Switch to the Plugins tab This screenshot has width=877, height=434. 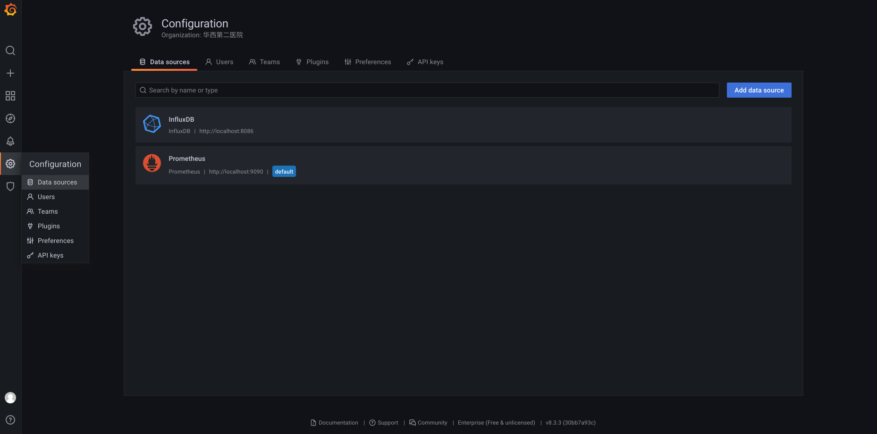point(312,62)
